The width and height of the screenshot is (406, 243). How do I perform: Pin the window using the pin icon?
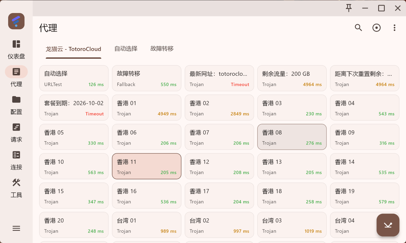(x=349, y=8)
